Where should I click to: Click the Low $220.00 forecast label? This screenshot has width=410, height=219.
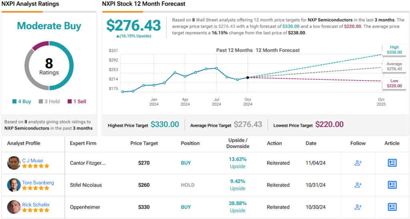pos(394,83)
